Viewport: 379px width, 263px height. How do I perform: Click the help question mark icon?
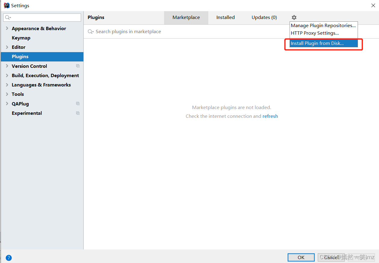click(8, 258)
